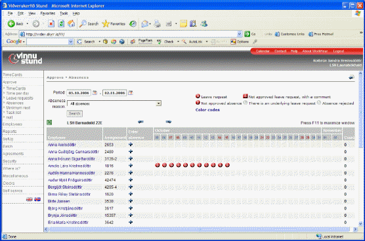Open Employees section in sidebar
This screenshot has width=365, height=241.
click(x=12, y=124)
